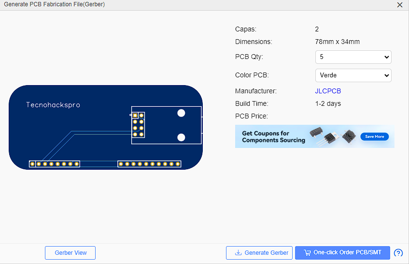Click the Gerber View button
409x264 pixels.
tap(70, 253)
